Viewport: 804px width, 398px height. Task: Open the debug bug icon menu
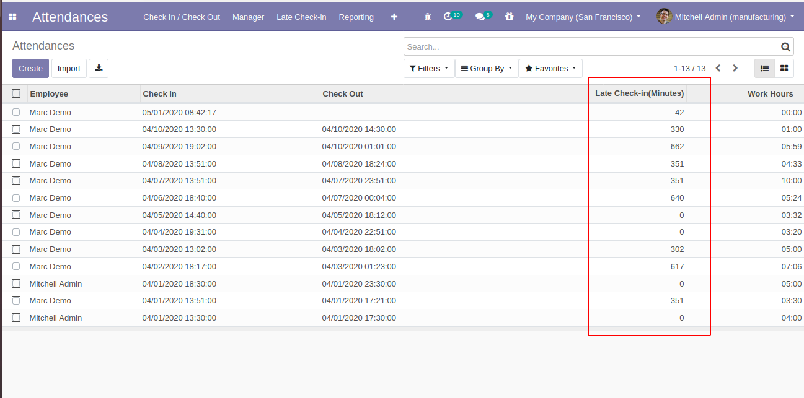428,17
